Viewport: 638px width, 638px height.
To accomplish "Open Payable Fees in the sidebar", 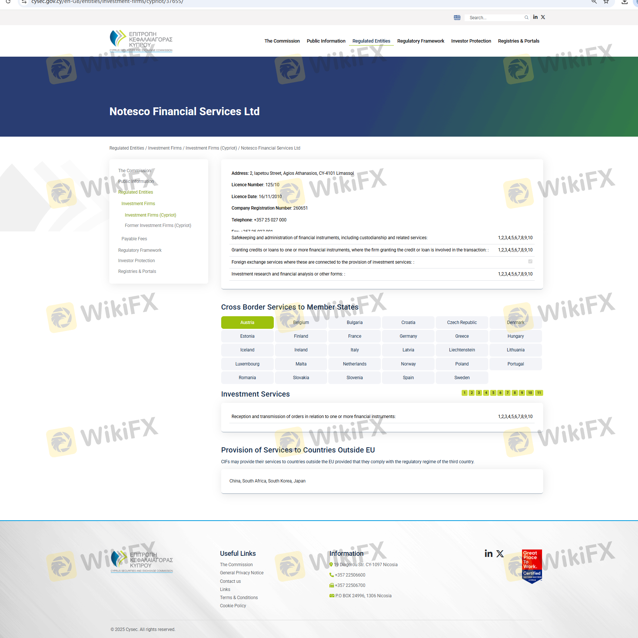I will [x=134, y=239].
